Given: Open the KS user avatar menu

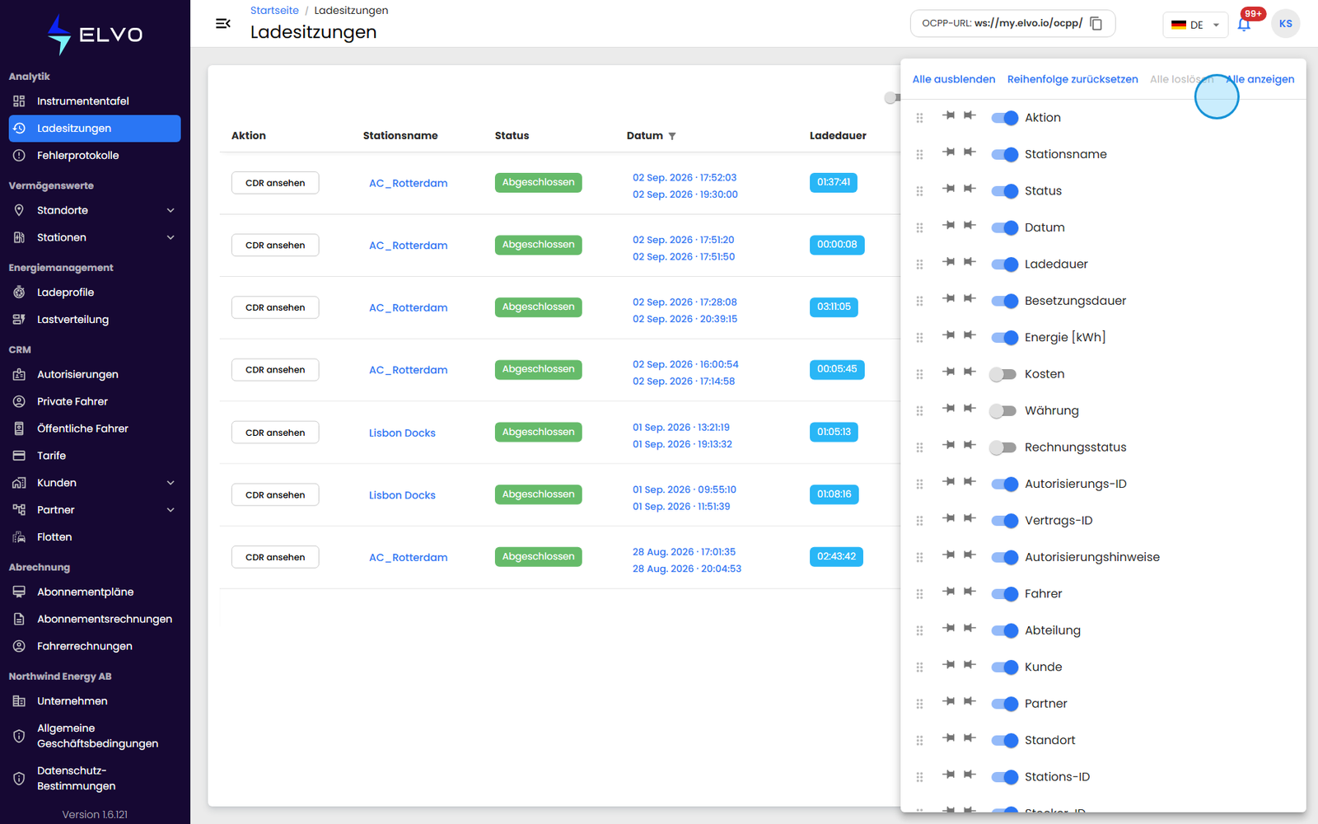Looking at the screenshot, I should click(x=1285, y=24).
